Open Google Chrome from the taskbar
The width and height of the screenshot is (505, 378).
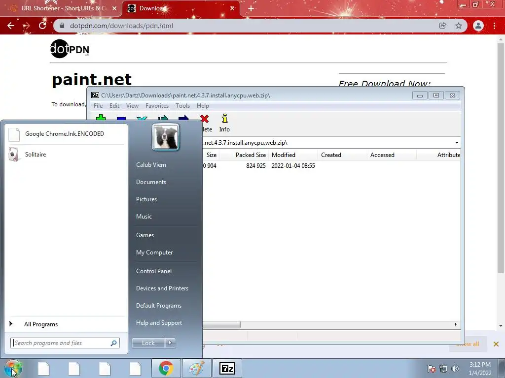166,368
